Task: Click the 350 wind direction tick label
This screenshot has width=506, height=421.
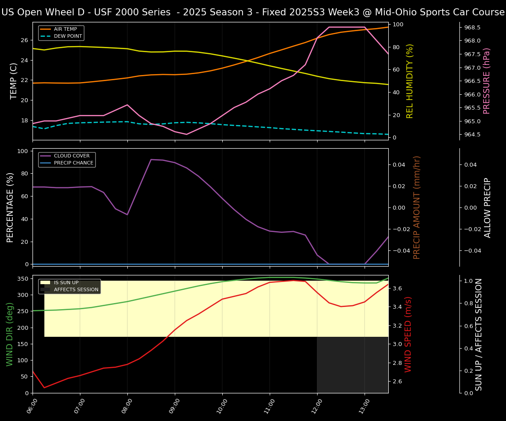Action: coord(23,278)
